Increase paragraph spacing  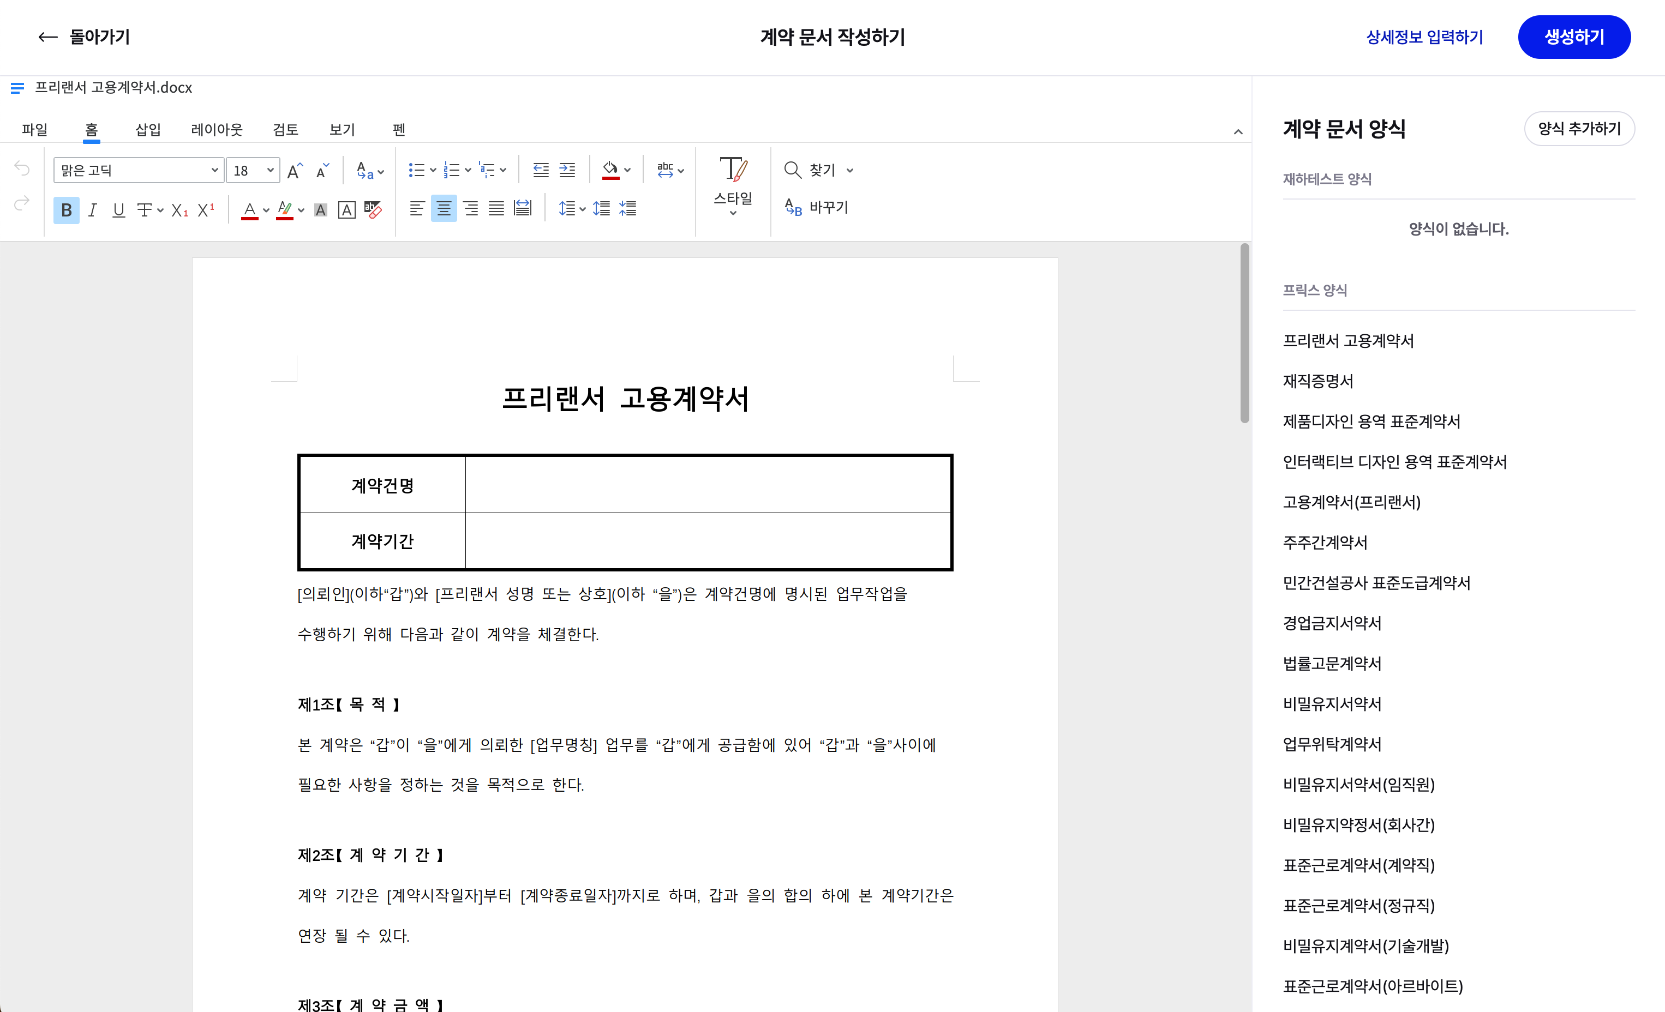601,208
